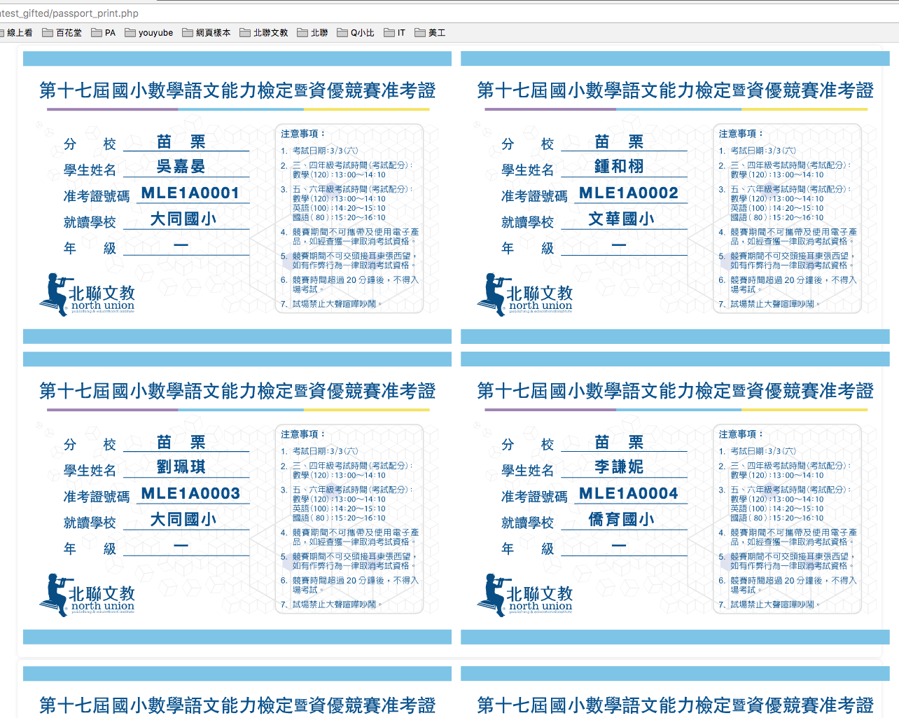The height and width of the screenshot is (718, 899).
Task: Click student name 李謙妮
Action: pos(619,467)
